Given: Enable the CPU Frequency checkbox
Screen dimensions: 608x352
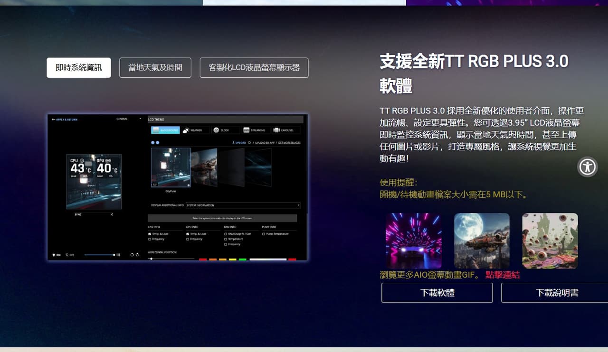Looking at the screenshot, I should 150,239.
